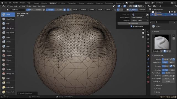Click the Detail Flood Fill button
Image resolution: width=177 pixels, height=99 pixels.
tap(133, 23)
